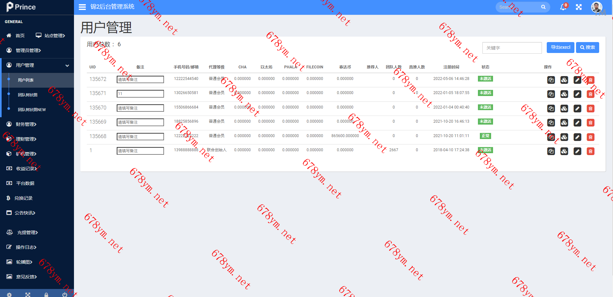Edit user 135668 with pencil icon

(x=577, y=137)
